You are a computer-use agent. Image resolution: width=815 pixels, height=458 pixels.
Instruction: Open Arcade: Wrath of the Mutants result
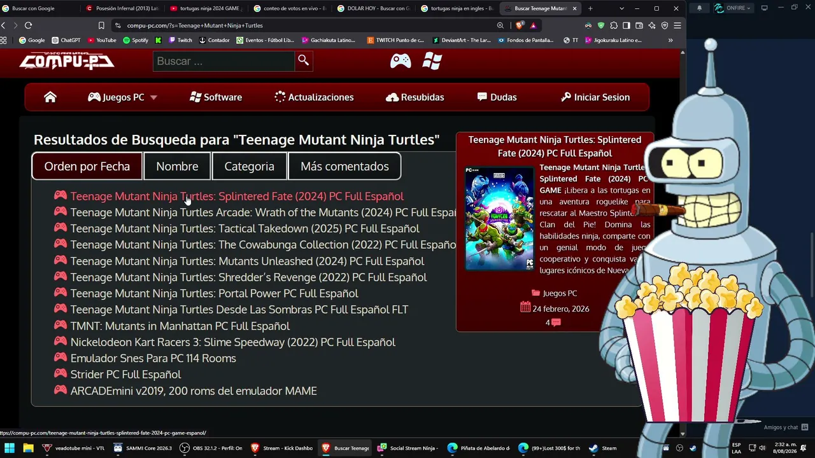click(264, 212)
